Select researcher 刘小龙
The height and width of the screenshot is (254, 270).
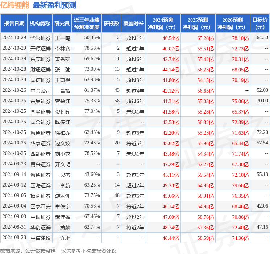click(62, 154)
